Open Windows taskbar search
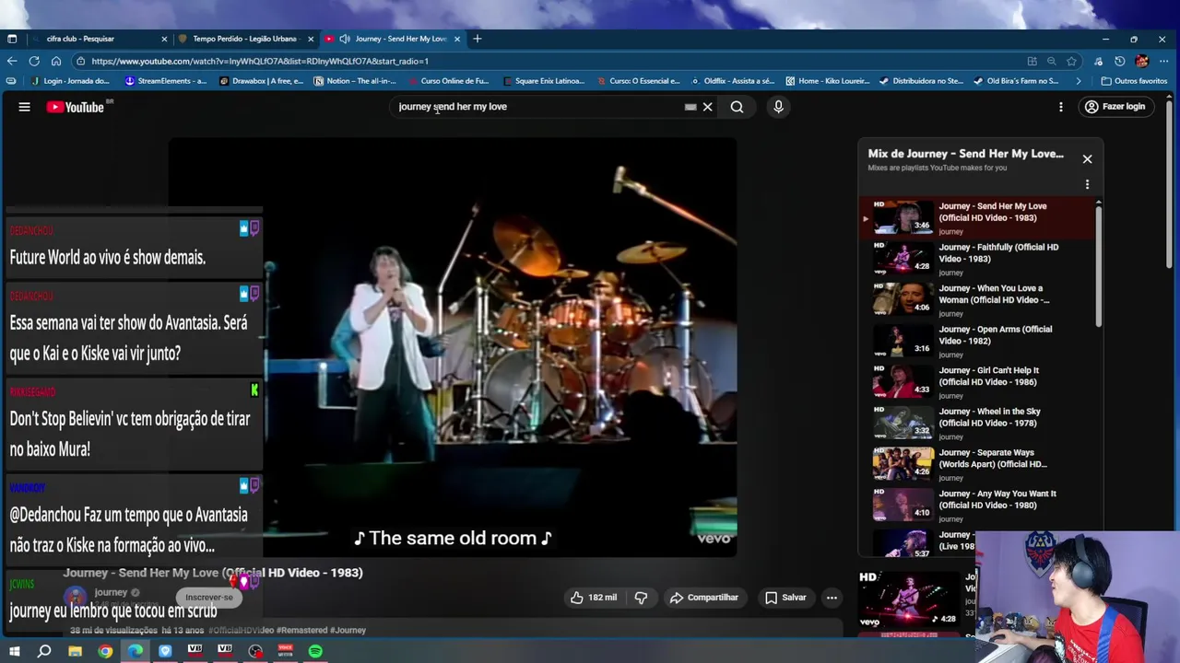1180x663 pixels. (x=44, y=652)
